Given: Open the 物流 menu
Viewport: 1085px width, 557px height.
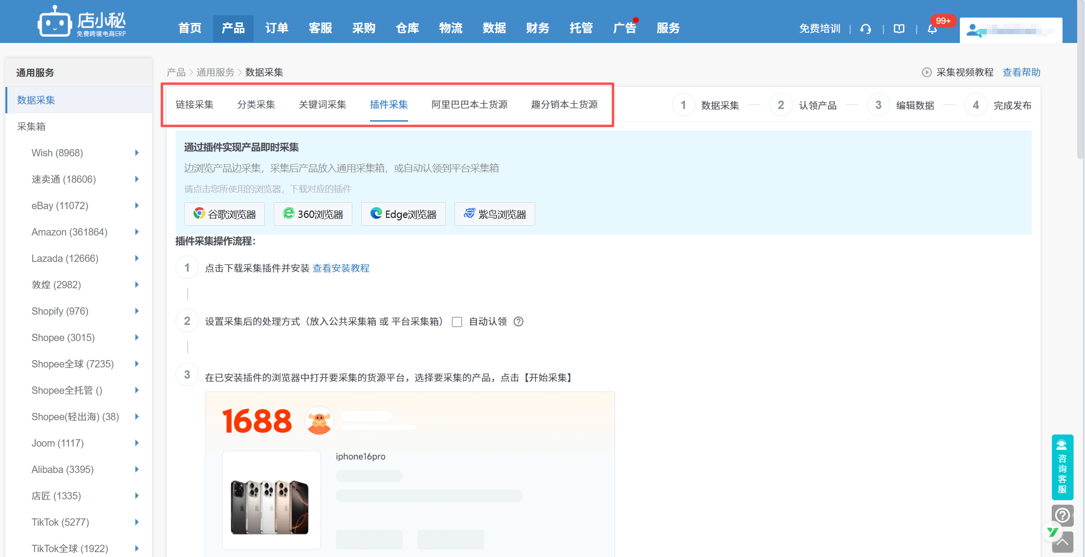Looking at the screenshot, I should click(x=451, y=28).
